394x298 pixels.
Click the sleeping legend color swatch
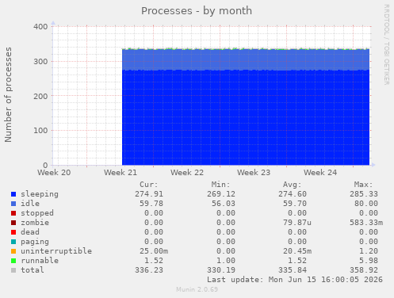tap(13, 194)
